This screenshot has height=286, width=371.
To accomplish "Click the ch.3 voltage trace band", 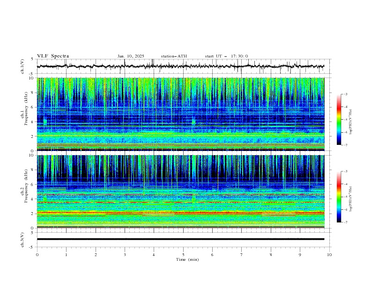I will pyautogui.click(x=180, y=239).
